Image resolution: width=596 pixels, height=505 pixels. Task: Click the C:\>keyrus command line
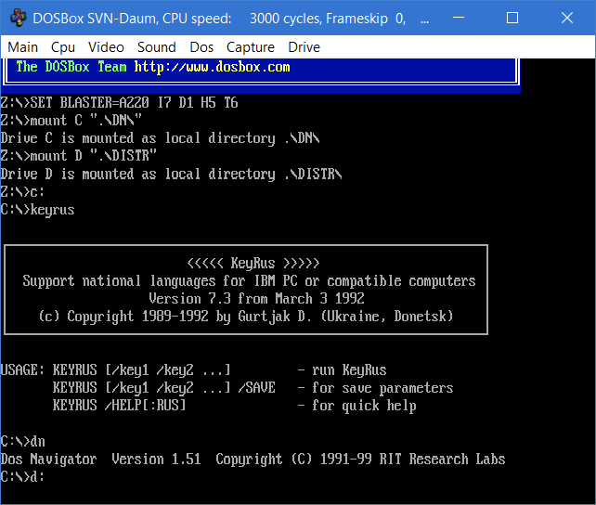(x=38, y=210)
